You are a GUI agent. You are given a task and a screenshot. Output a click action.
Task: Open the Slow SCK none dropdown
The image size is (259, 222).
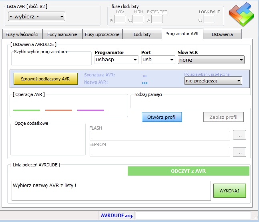pyautogui.click(x=211, y=60)
